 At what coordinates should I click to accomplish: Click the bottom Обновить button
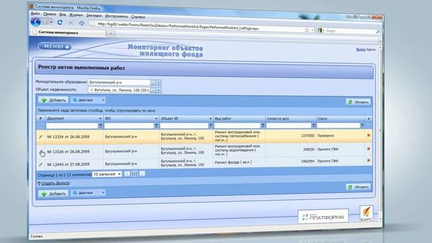[x=358, y=187]
